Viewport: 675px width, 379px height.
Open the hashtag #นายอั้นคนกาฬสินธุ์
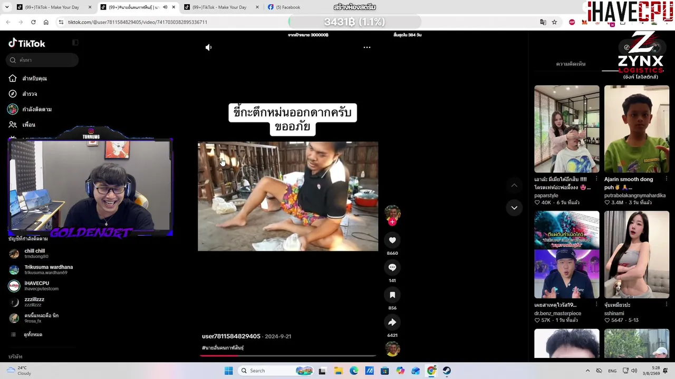(x=223, y=348)
